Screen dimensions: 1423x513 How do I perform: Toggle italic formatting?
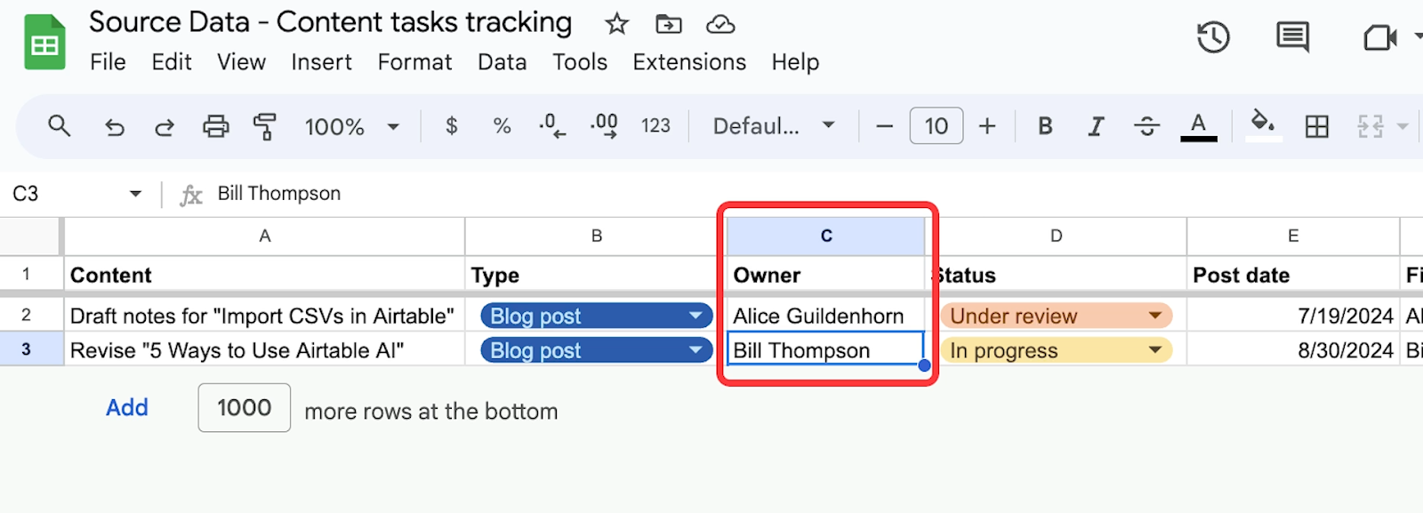point(1096,126)
